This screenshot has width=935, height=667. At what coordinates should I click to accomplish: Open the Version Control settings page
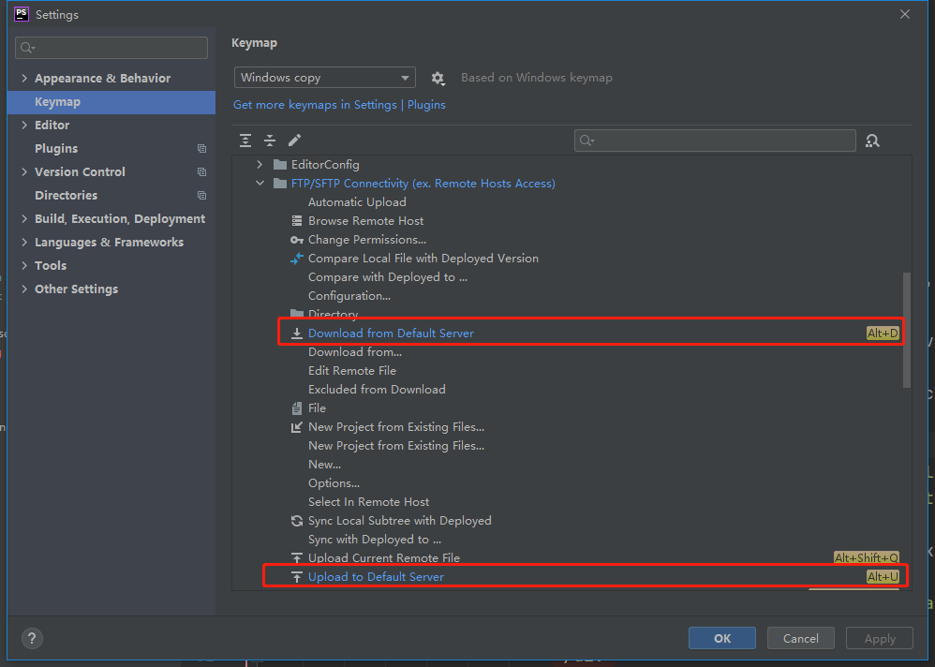80,171
